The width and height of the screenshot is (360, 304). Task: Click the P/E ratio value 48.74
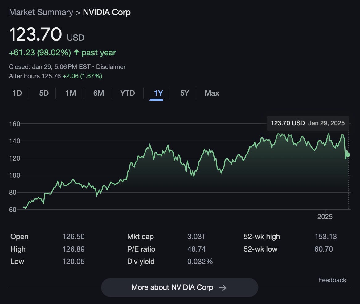coord(197,249)
